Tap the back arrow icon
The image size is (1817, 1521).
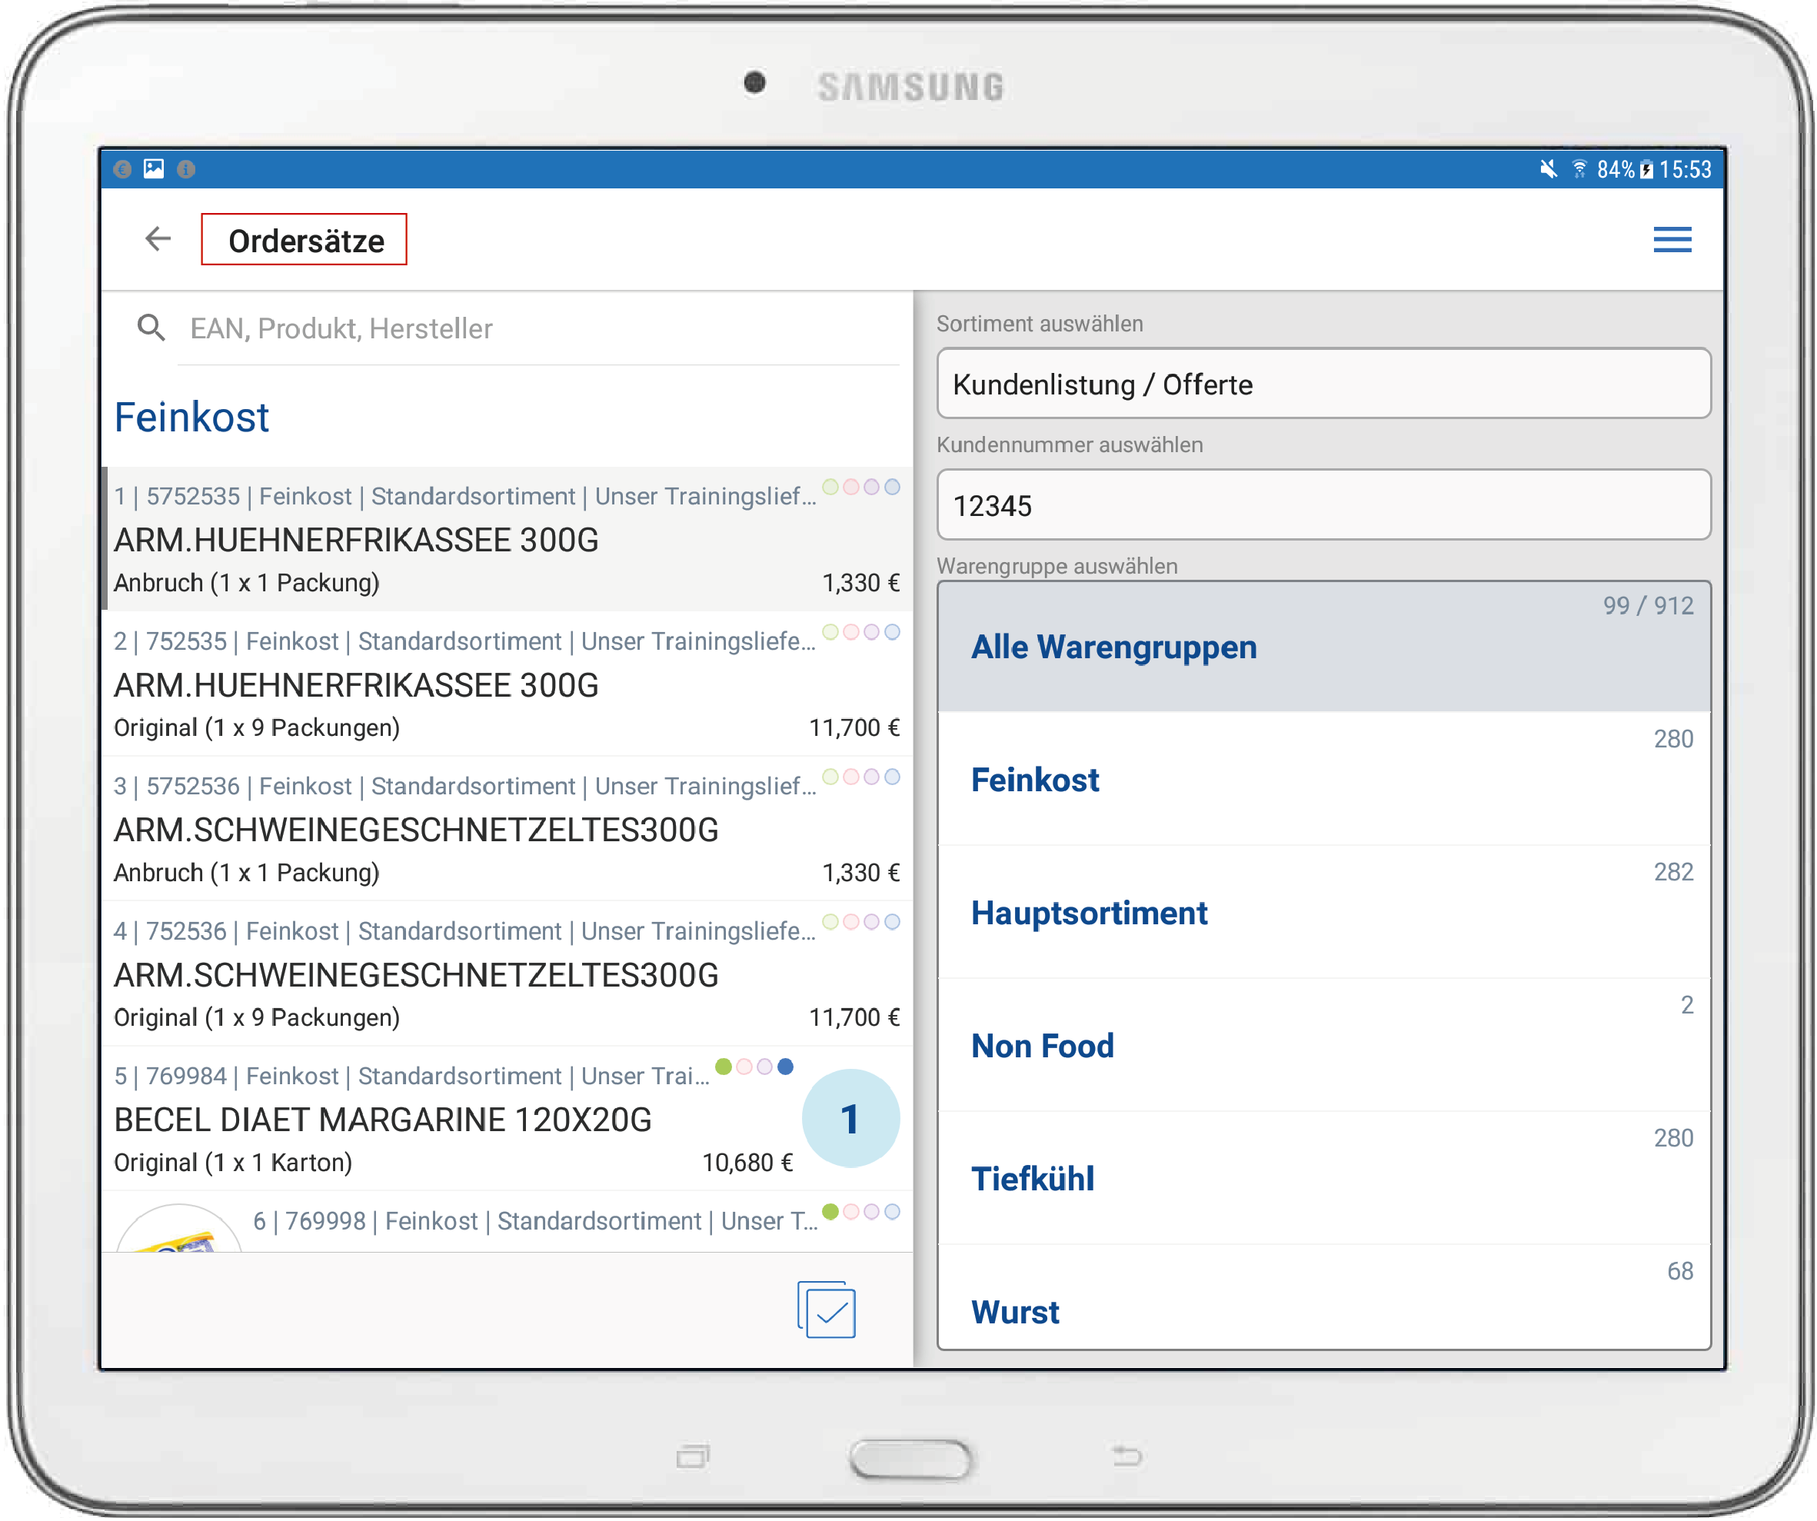[158, 239]
